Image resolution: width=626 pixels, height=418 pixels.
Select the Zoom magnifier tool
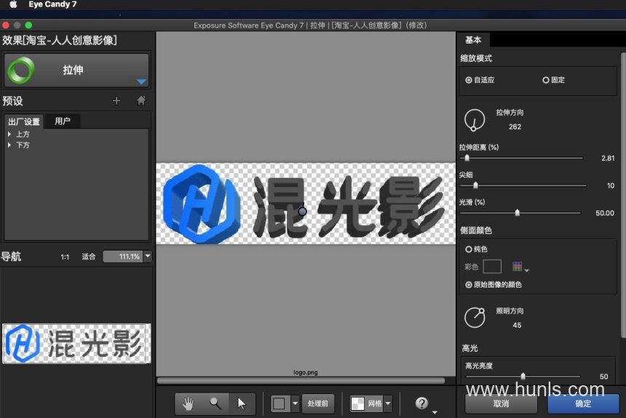(x=215, y=403)
